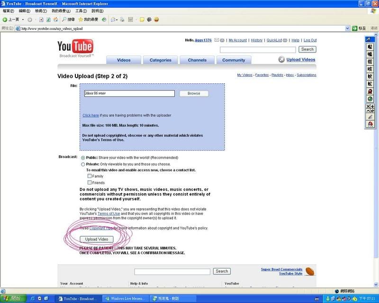
Task: Click the football icon beside Super Bowl link
Action: coord(310,271)
